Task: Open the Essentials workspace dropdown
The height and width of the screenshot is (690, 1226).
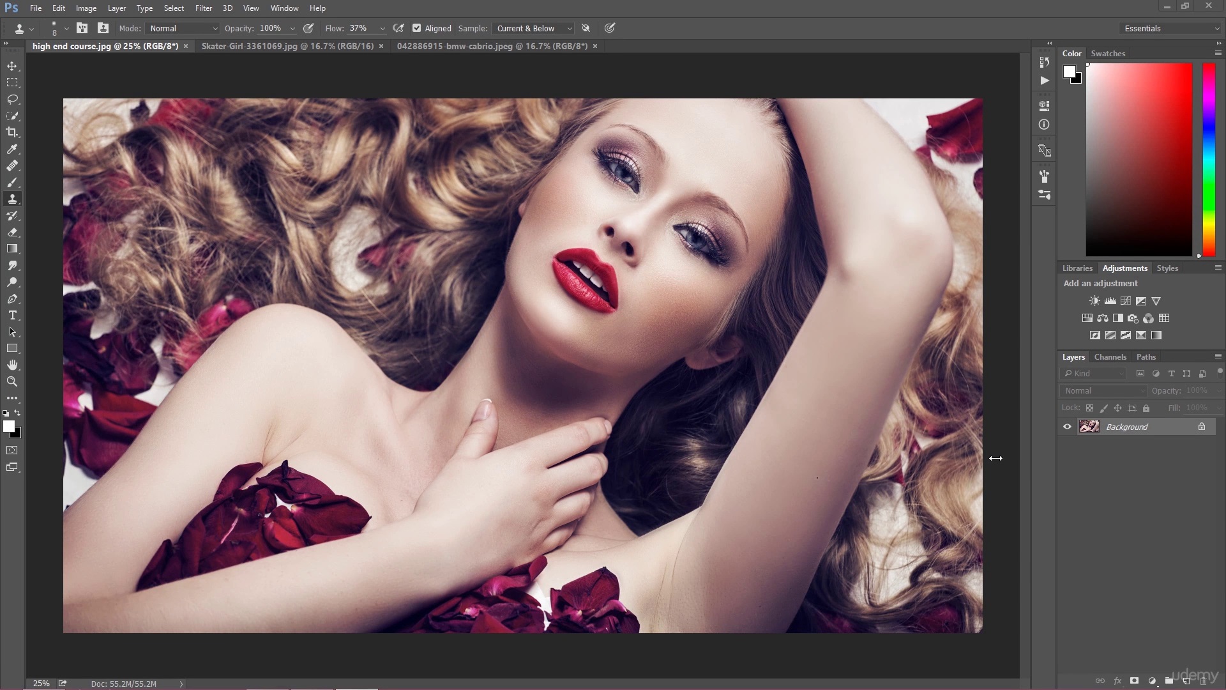Action: click(1170, 28)
